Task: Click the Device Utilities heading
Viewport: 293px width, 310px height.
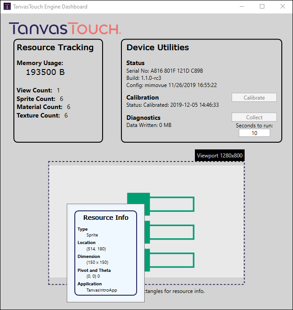Action: [x=158, y=48]
